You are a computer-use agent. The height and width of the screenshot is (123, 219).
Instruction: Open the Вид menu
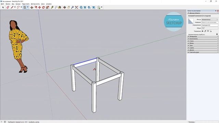[13, 4]
